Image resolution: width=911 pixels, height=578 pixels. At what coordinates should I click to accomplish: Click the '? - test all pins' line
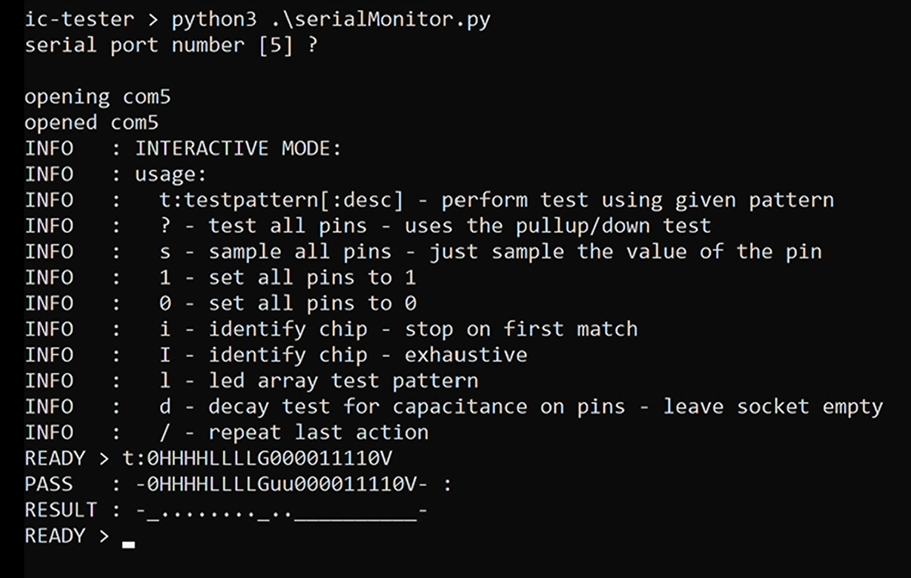point(368,226)
